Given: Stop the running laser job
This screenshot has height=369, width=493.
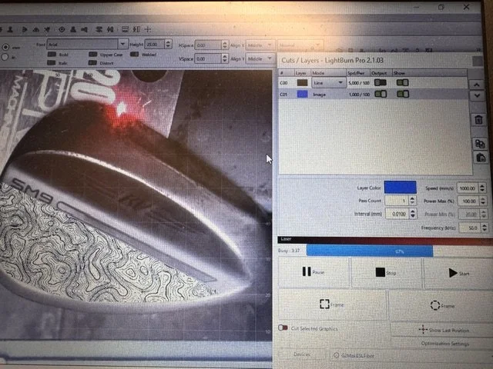Looking at the screenshot, I should click(x=386, y=273).
